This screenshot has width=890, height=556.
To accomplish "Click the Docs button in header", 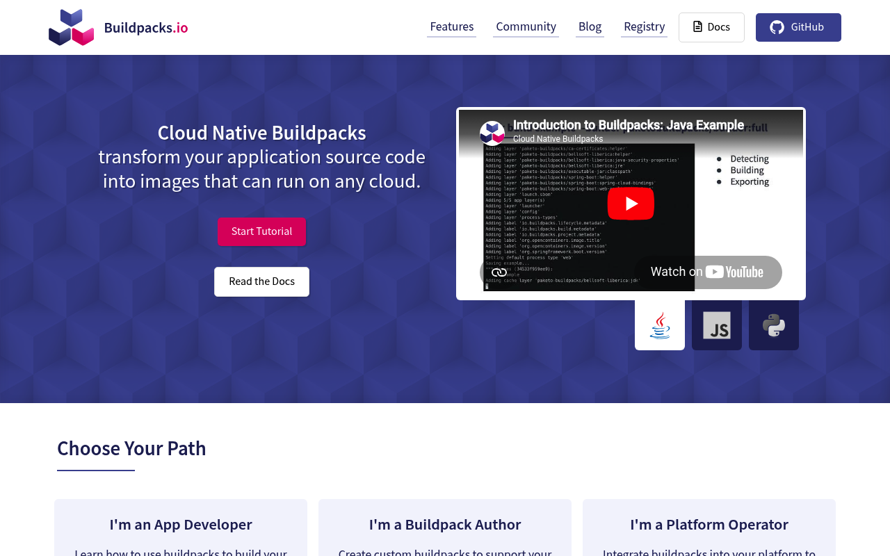I will (x=711, y=27).
